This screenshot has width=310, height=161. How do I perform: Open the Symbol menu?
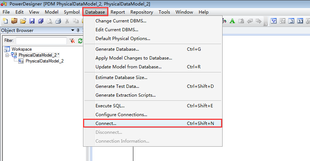pos(72,12)
